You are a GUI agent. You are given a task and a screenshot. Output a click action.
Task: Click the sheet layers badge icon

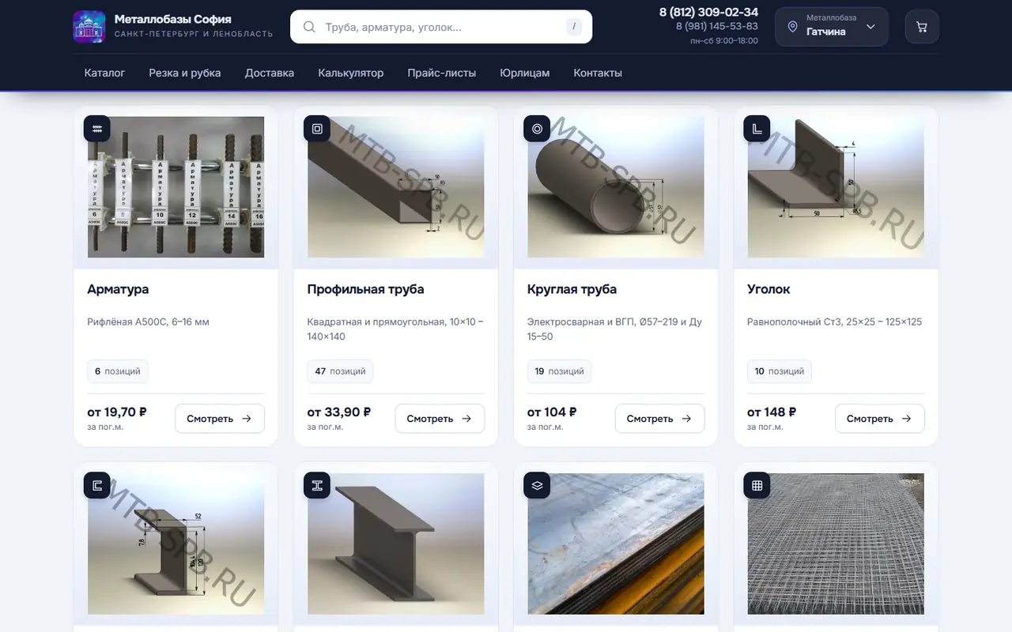point(537,485)
